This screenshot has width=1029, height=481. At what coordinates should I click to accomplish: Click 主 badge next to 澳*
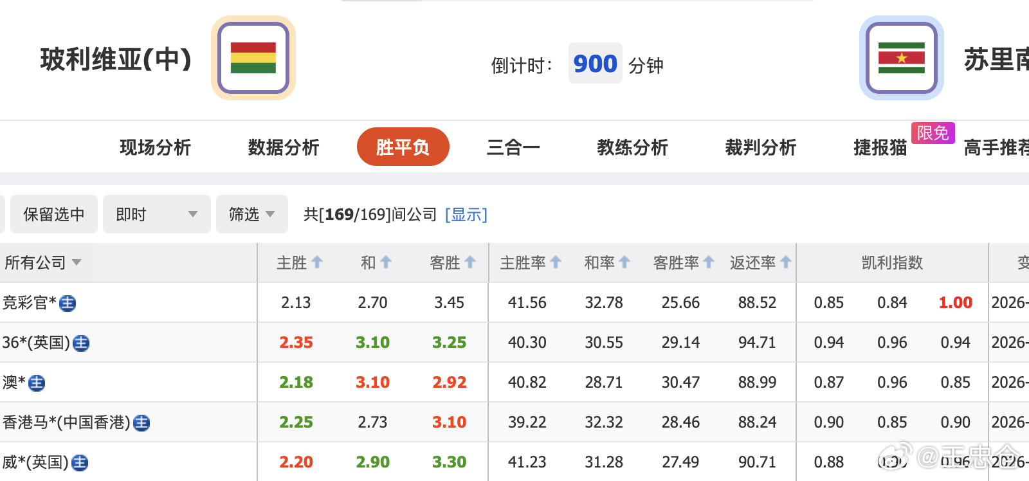(37, 383)
